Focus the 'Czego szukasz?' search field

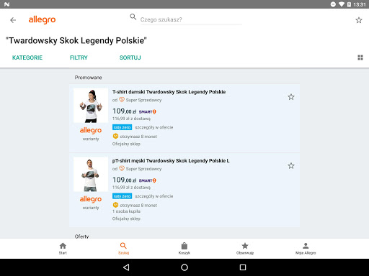(191, 19)
